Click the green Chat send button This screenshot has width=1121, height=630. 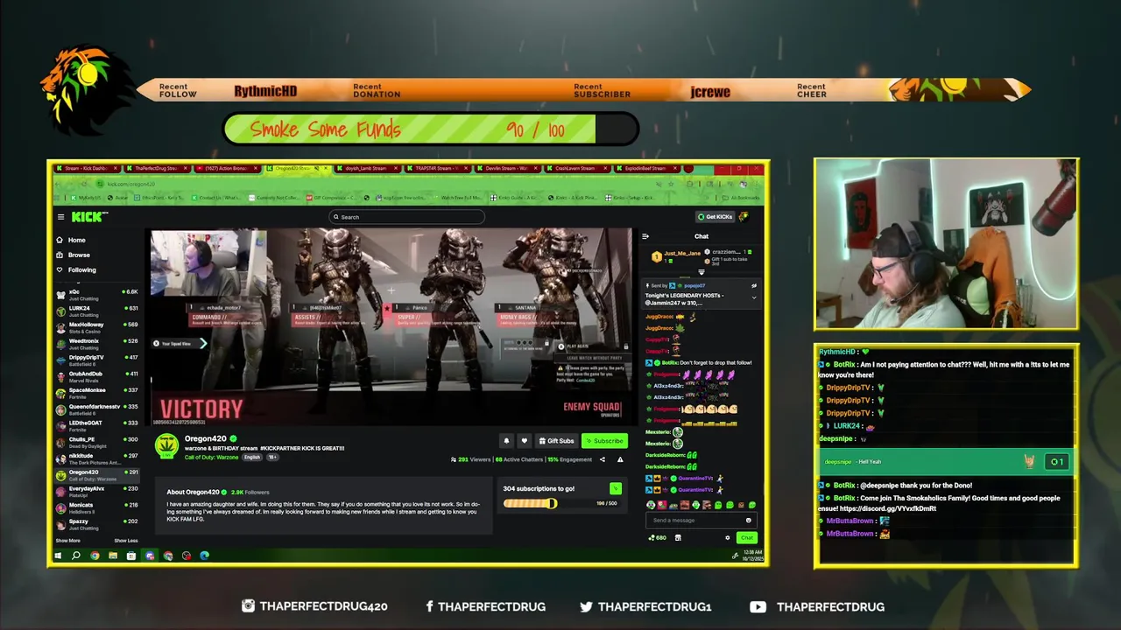pyautogui.click(x=747, y=537)
